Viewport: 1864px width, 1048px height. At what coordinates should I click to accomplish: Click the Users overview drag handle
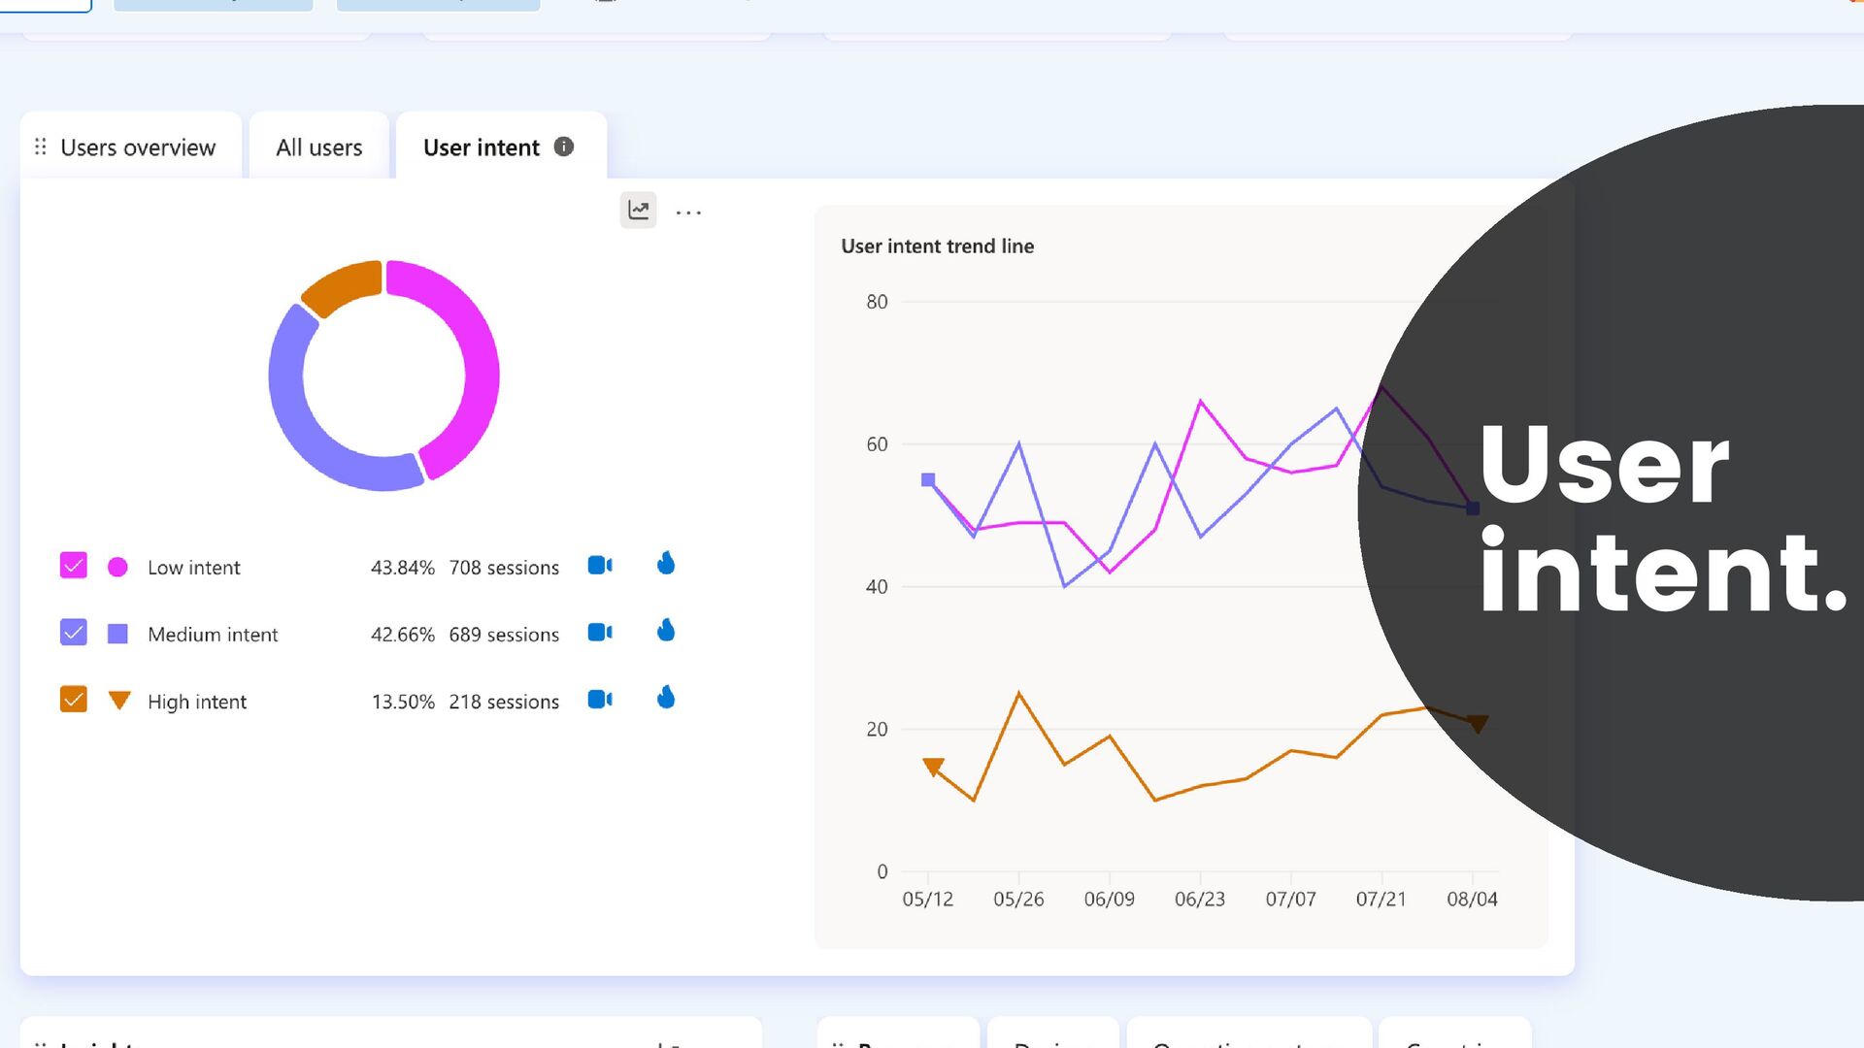coord(40,147)
